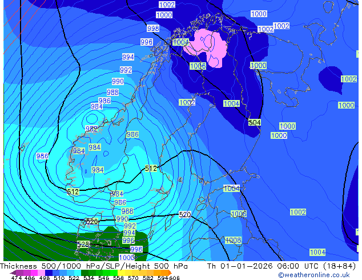The height and width of the screenshot is (280, 362).
Task: Pick the darkest green swatch in the legend bar
Action: [x=85, y=273]
